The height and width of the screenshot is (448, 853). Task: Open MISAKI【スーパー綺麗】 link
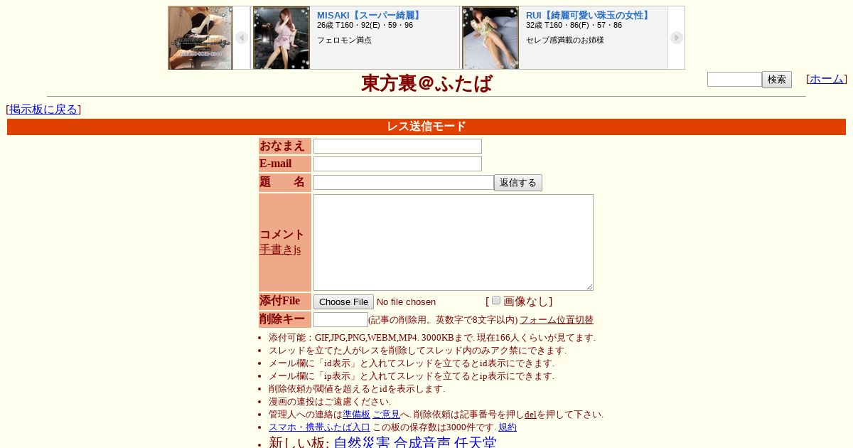click(x=370, y=15)
